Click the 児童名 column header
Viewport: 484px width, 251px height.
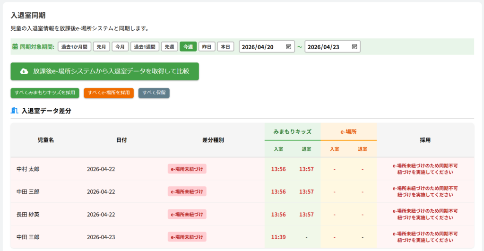pyautogui.click(x=46, y=140)
